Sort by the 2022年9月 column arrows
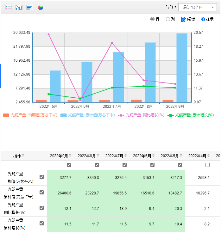This screenshot has height=233, width=221. coord(70,156)
